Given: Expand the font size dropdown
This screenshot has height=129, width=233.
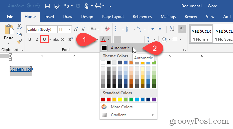Looking at the screenshot, I should click(69, 29).
